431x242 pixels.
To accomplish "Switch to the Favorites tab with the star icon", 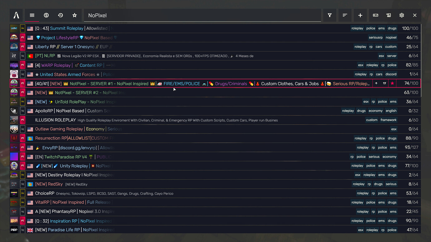I will 74,15.
